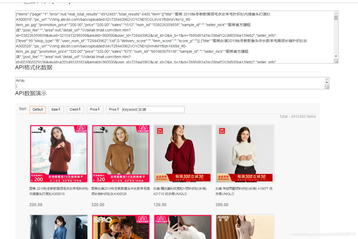
Task: Click the API数据演示 heading
Action: (x=31, y=93)
